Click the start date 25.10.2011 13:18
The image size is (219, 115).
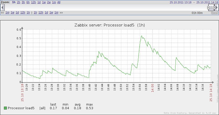[180, 2]
